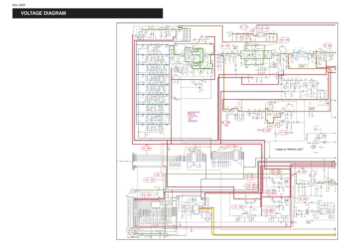
Task: Click the 13.41 voltage callout
Action: [146, 194]
